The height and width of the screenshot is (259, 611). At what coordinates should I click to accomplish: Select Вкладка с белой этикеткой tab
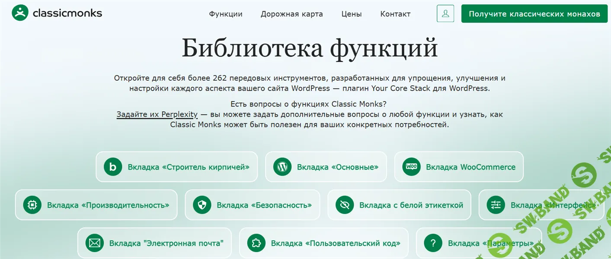(400, 205)
